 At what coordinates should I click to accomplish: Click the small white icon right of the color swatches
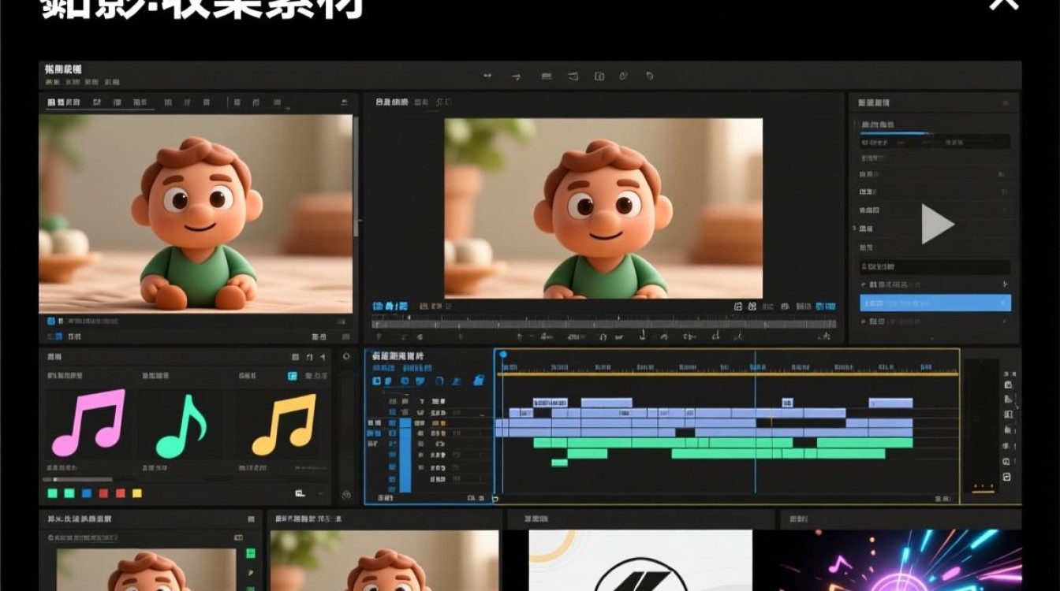pos(300,493)
